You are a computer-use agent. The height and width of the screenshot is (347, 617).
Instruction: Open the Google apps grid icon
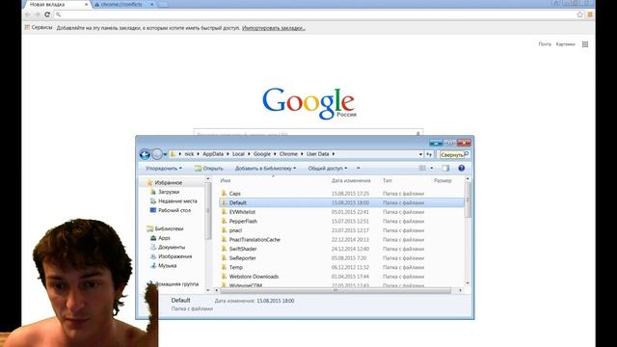pyautogui.click(x=585, y=44)
